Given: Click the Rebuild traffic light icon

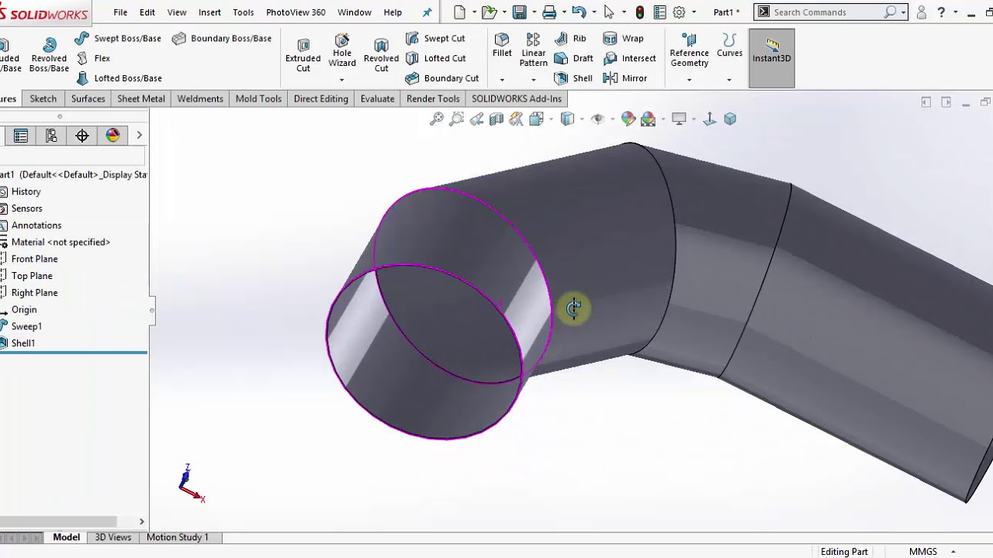Looking at the screenshot, I should pos(639,12).
